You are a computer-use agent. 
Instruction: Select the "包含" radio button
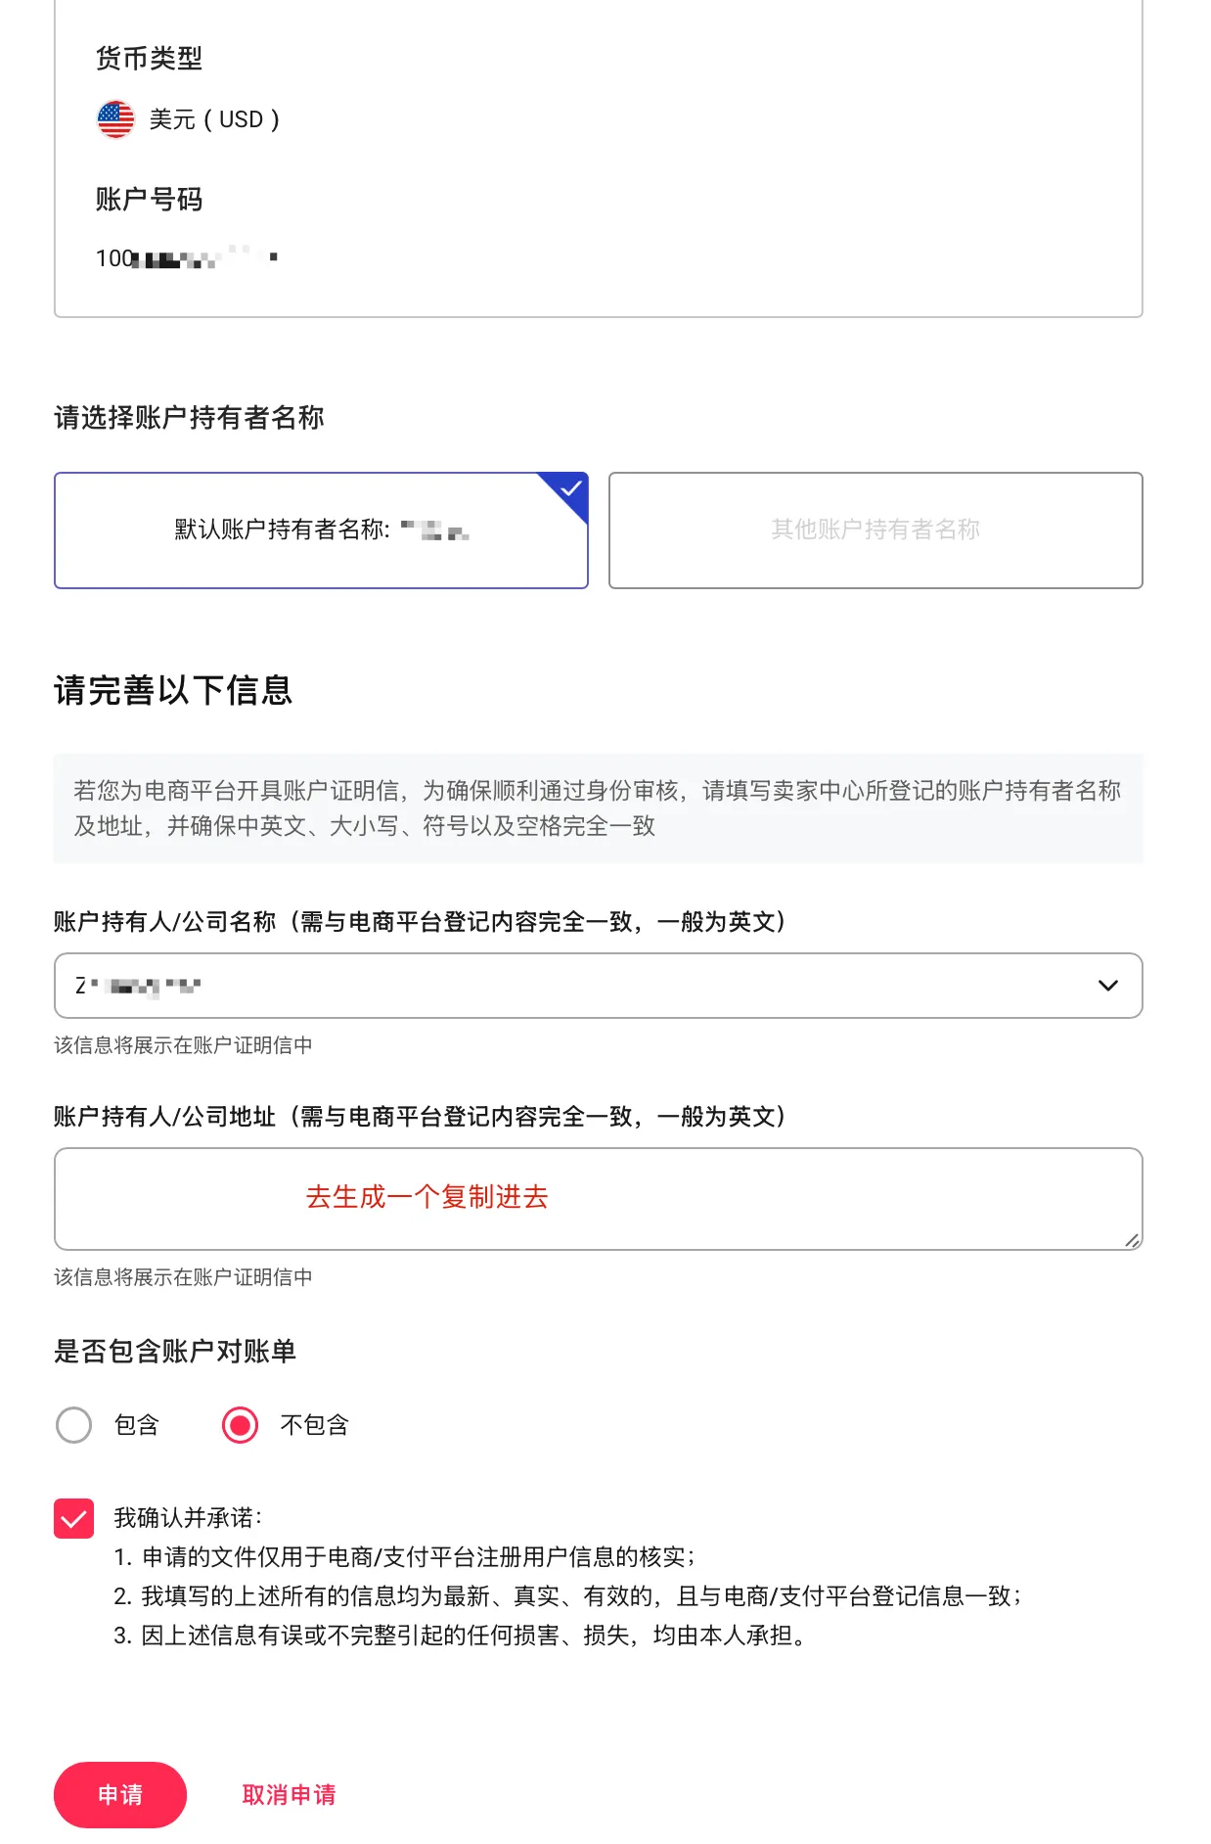point(74,1425)
